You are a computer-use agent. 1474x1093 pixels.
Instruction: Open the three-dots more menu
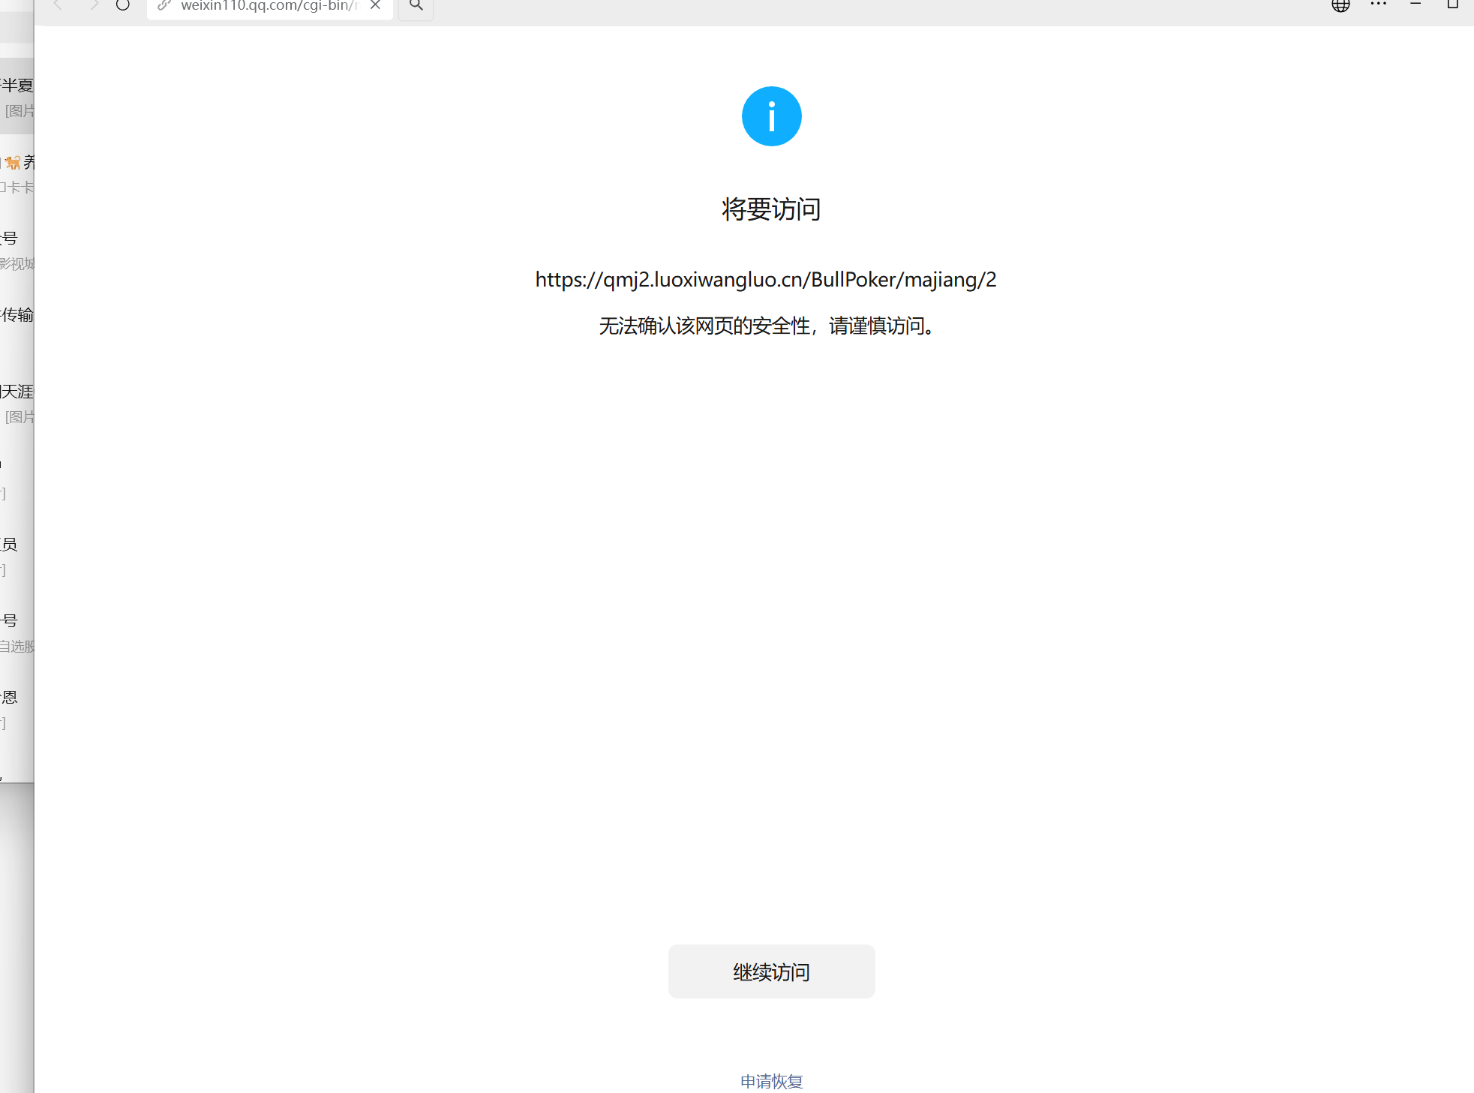(x=1378, y=5)
